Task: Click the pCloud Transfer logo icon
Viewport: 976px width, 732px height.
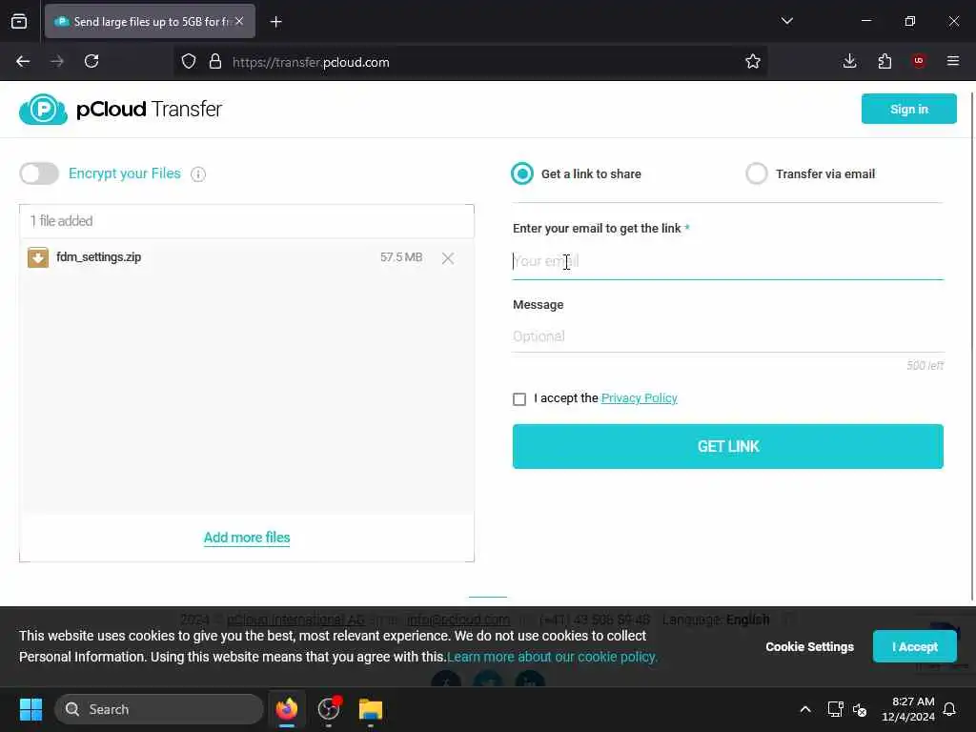Action: click(43, 110)
